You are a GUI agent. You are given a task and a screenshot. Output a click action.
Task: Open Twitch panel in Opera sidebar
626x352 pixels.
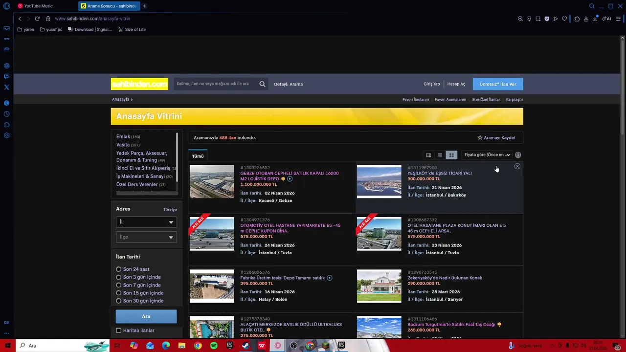pos(6,76)
